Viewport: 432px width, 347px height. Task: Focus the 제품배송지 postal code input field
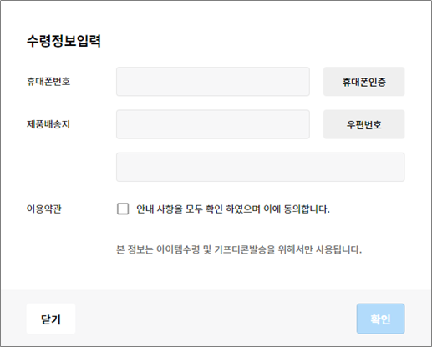(x=213, y=124)
